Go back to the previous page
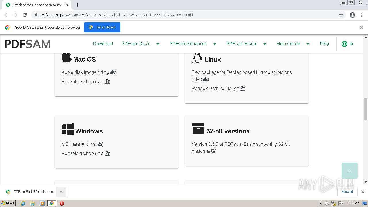 [6, 15]
